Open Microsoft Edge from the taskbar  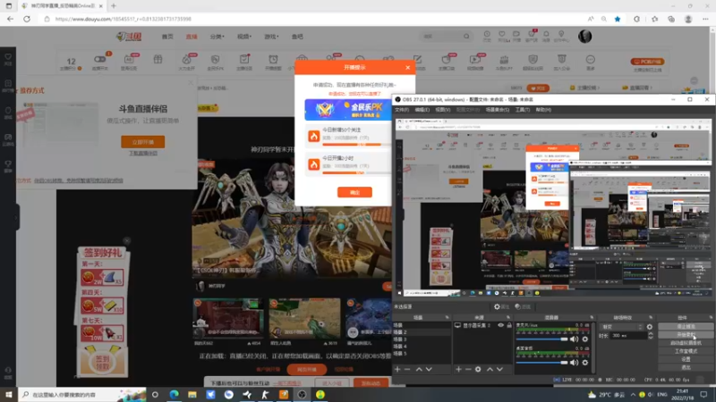[174, 395]
